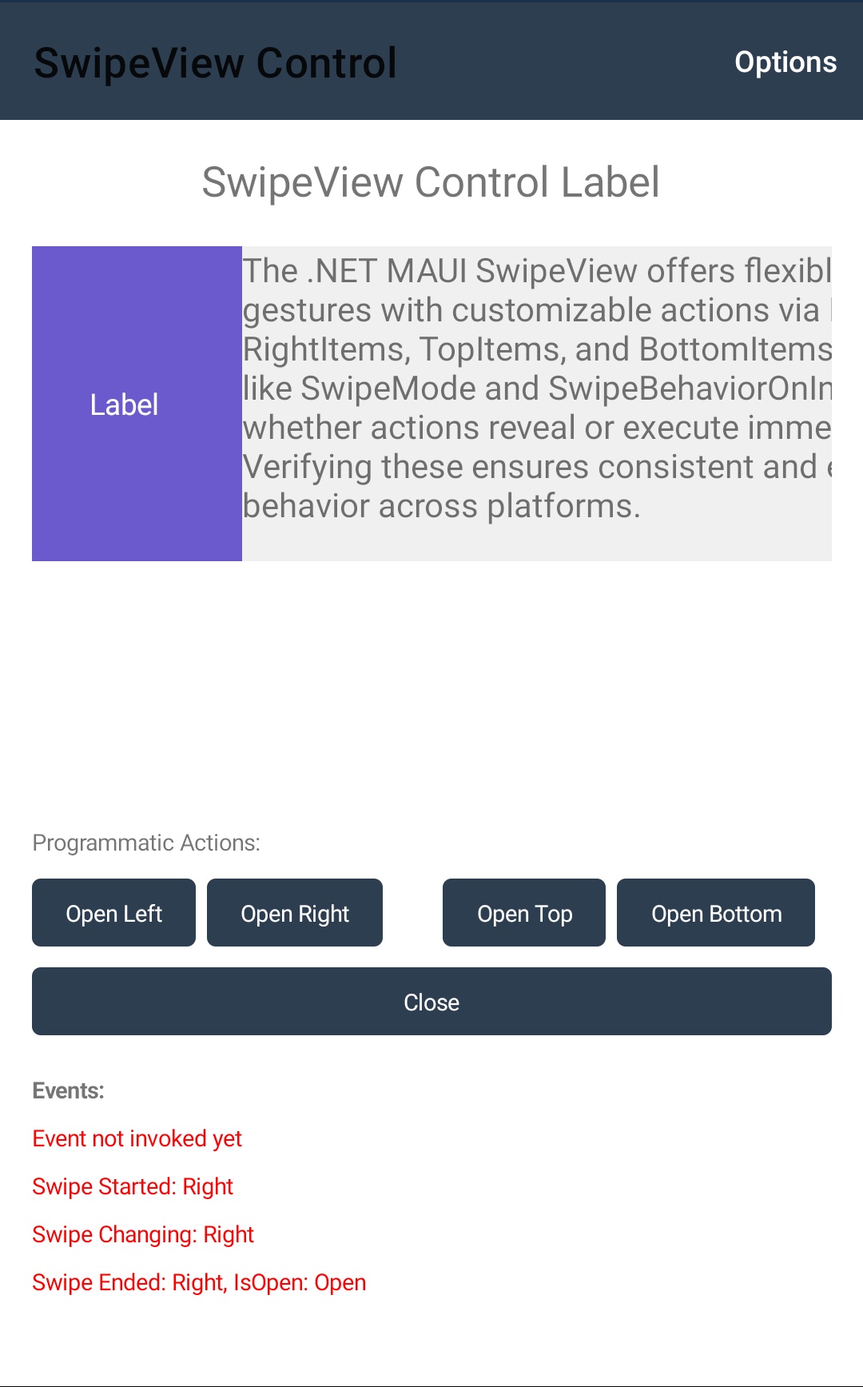The width and height of the screenshot is (863, 1387).
Task: Tap the SwipeView Control page title
Action: 216,63
